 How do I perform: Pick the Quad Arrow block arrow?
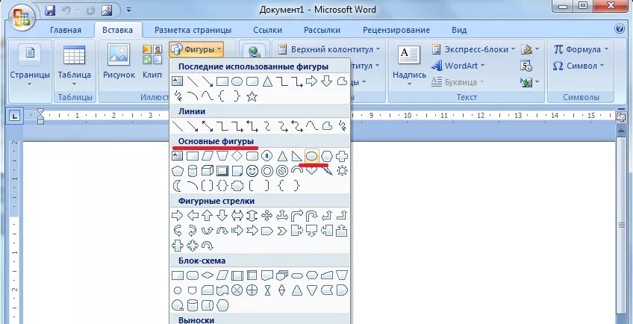pos(266,215)
